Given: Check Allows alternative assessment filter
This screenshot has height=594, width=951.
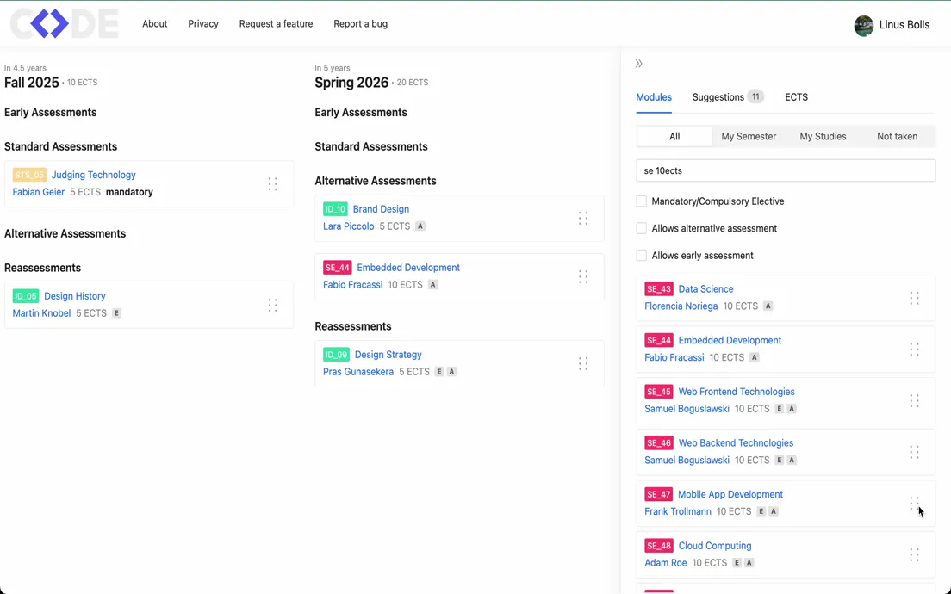Looking at the screenshot, I should pos(642,228).
